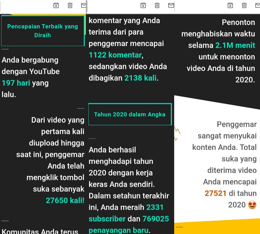The width and height of the screenshot is (260, 234).
Task: Select the 'Pencapaian Terbaik yang Diraih' heading box
Action: click(x=43, y=31)
